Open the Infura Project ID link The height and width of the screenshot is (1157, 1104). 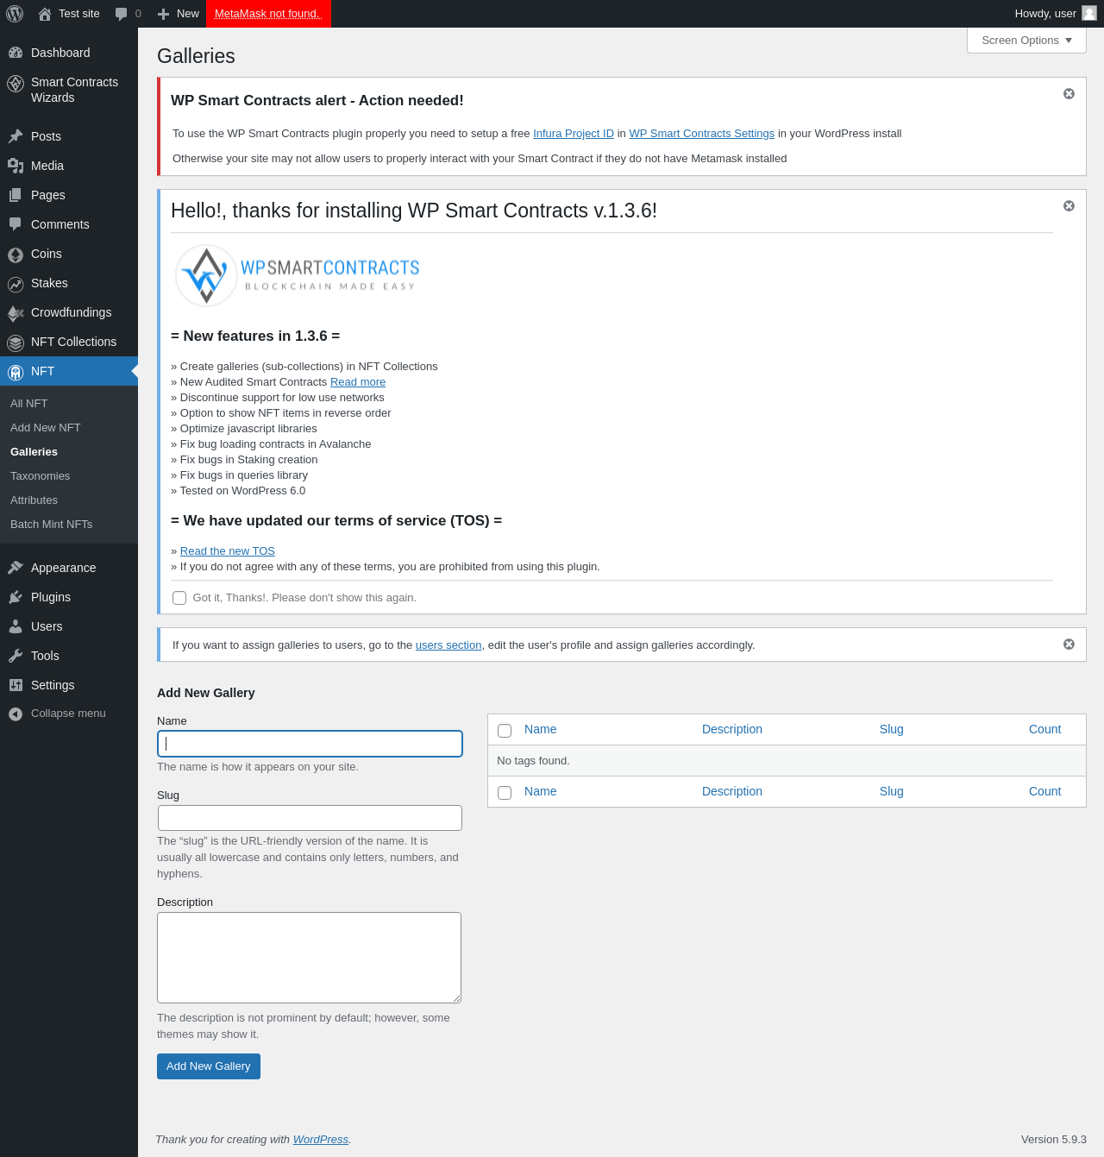coord(574,133)
